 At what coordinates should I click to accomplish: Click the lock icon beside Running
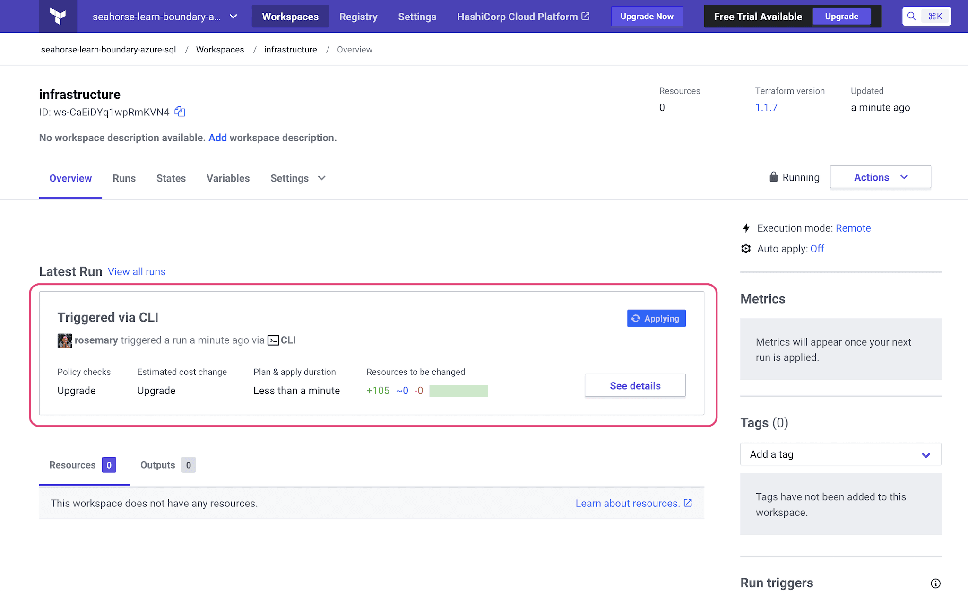pos(773,177)
